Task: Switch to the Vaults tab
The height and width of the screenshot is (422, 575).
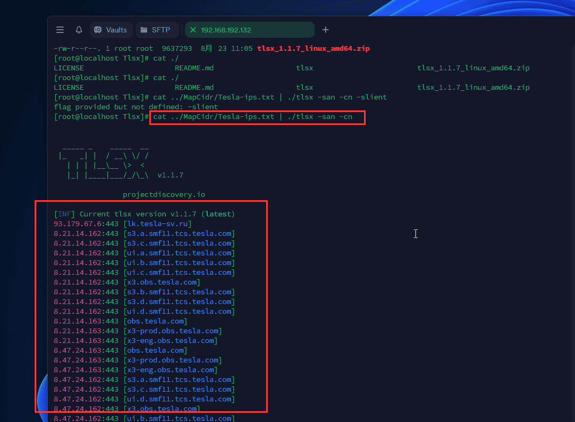Action: 116,30
